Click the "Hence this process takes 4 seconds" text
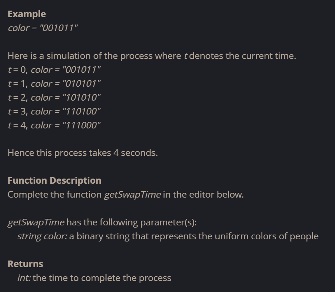Screen dimensions: 335x292 (x=83, y=153)
